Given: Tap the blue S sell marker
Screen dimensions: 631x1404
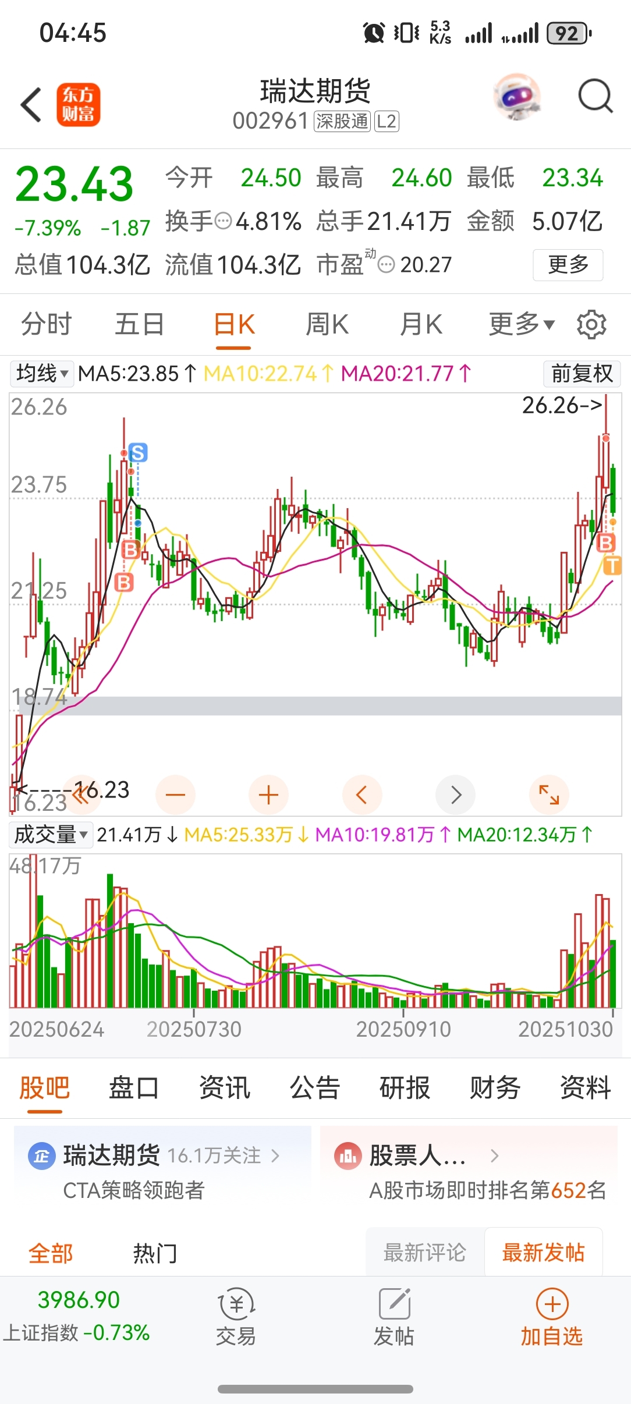Looking at the screenshot, I should (x=137, y=452).
